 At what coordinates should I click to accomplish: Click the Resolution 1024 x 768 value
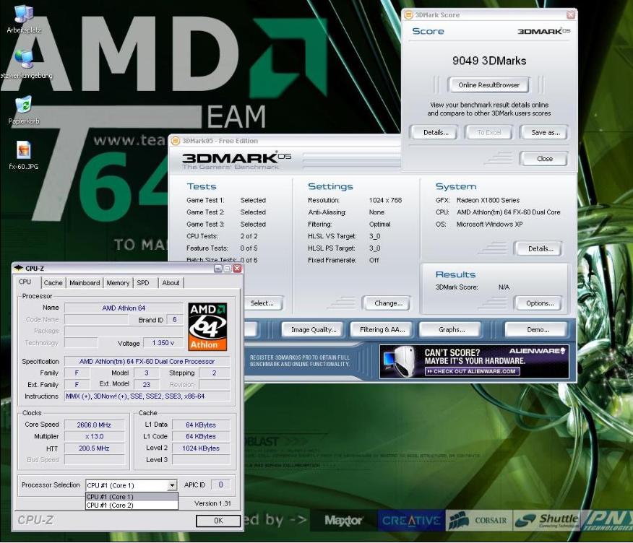pos(385,200)
